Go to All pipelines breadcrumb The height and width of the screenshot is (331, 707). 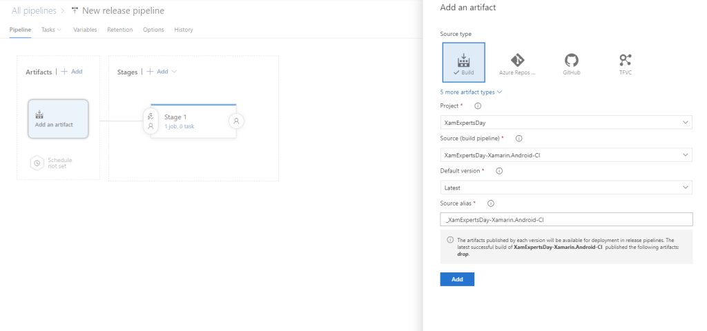click(x=34, y=11)
